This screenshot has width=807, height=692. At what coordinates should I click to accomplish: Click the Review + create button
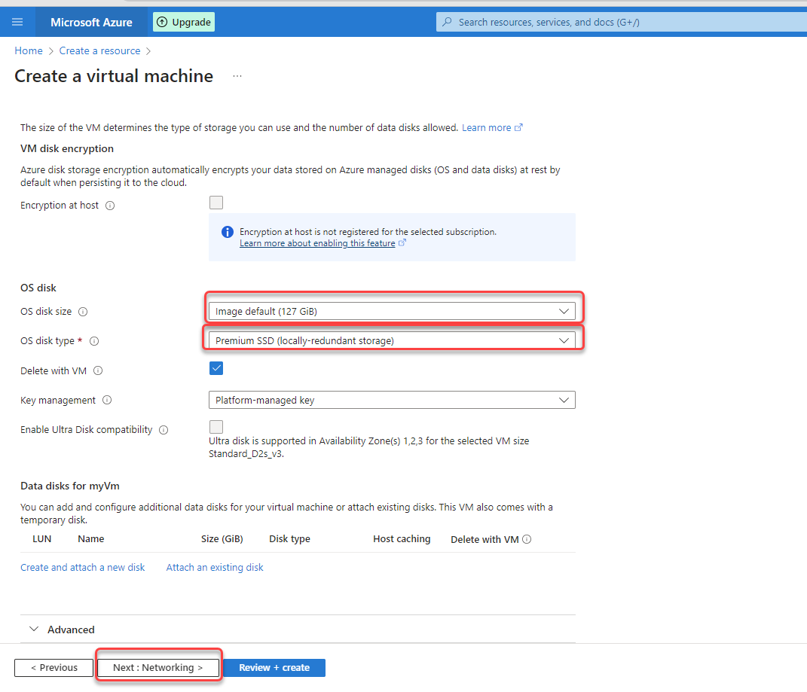click(274, 668)
